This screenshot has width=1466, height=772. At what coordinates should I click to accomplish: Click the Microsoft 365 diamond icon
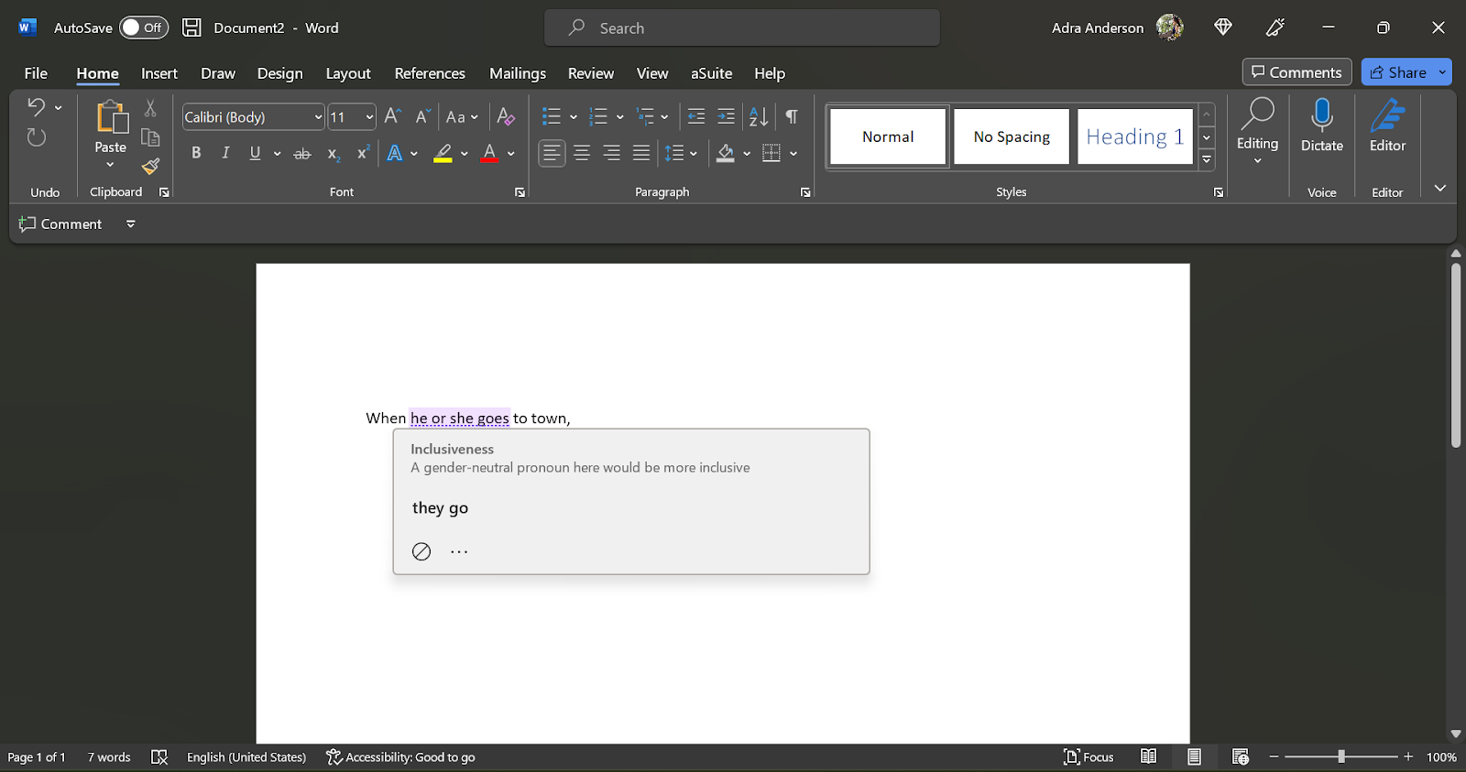pyautogui.click(x=1223, y=27)
